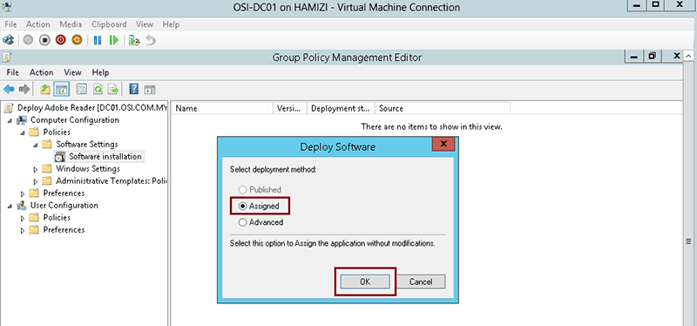697x326 pixels.
Task: Click the Virtual Machine Connection title bar icon
Action: coord(7,7)
